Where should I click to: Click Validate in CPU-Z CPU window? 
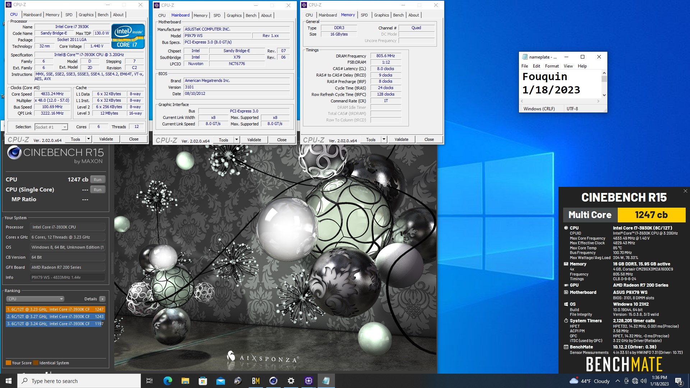pos(106,139)
